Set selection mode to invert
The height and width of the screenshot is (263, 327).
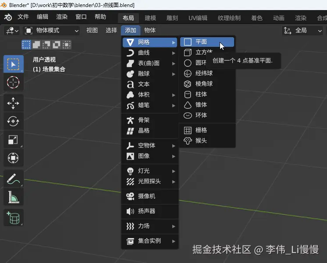[56, 45]
